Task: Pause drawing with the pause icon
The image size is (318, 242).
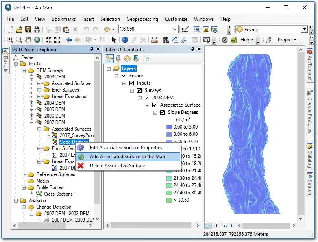Action: [x=232, y=225]
